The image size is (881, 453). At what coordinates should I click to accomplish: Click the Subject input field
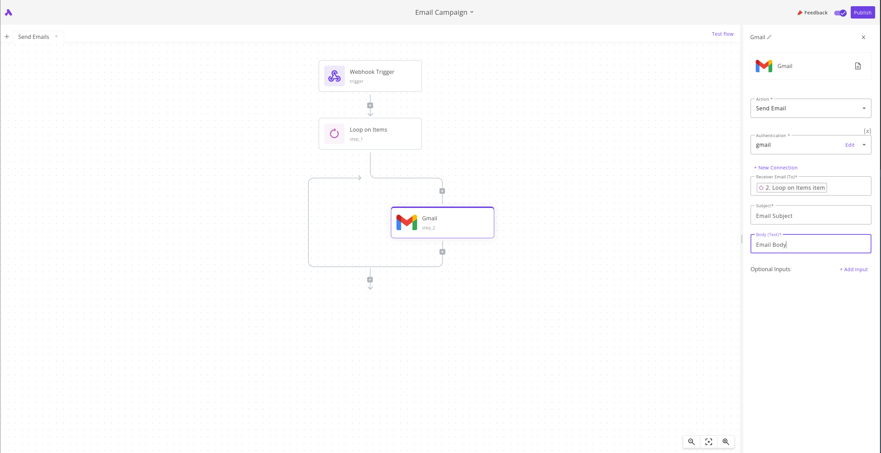click(x=810, y=216)
